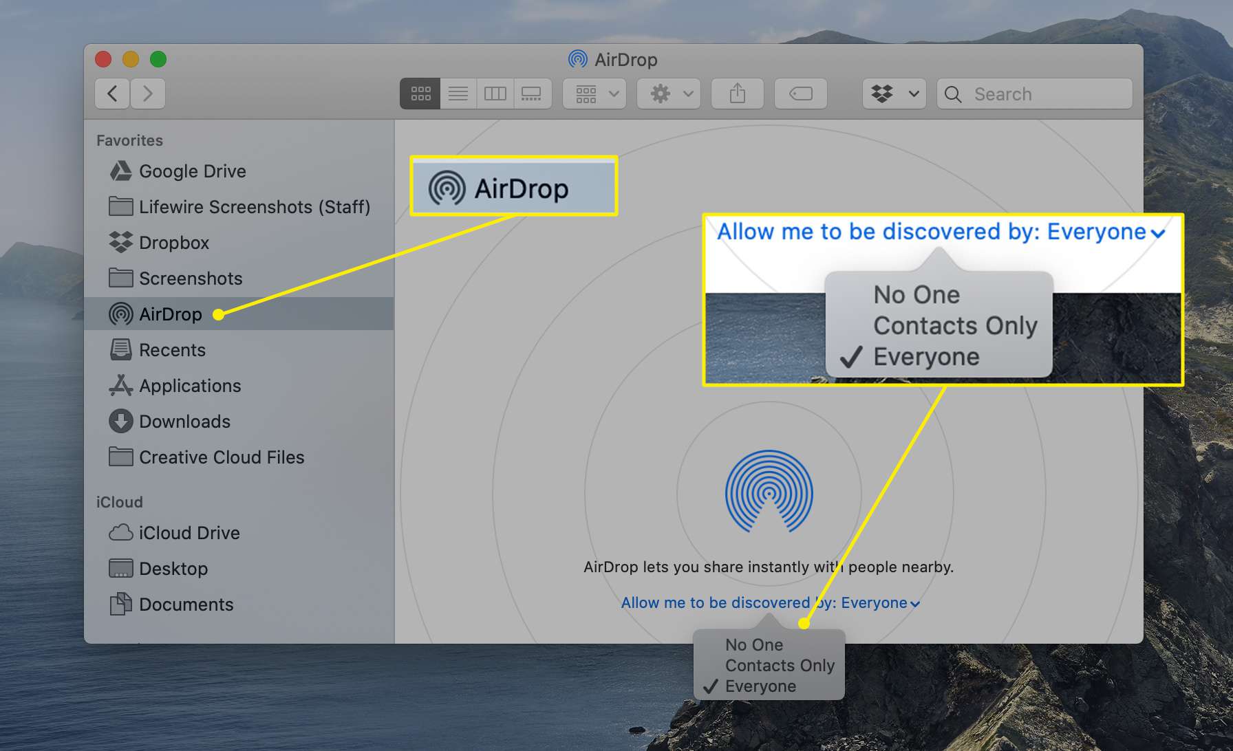1233x751 pixels.
Task: Open Recents in the sidebar
Action: [238, 350]
